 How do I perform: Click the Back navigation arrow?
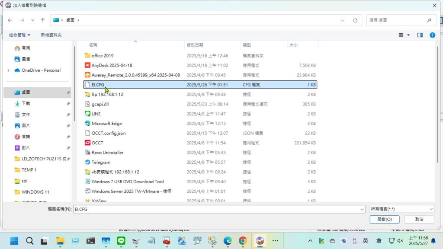[x=10, y=20]
